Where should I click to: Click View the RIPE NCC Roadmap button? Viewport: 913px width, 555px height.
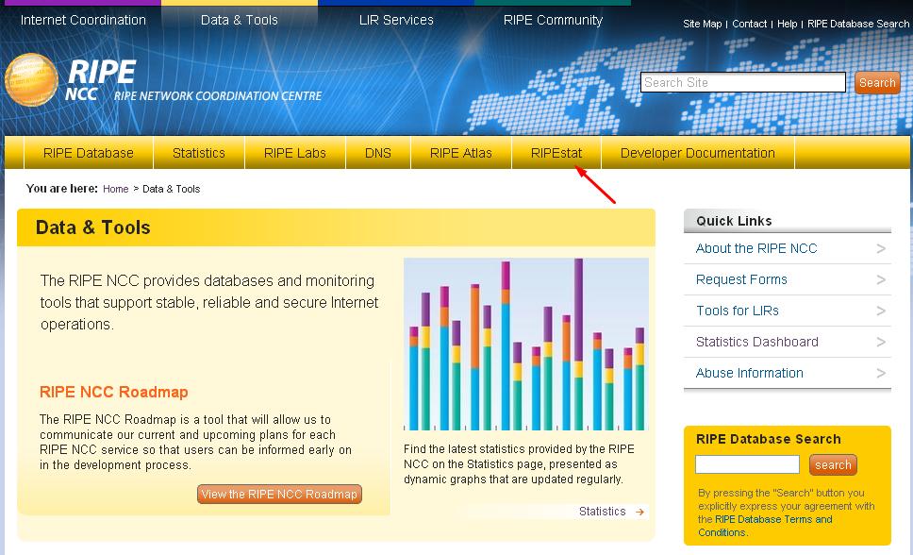(x=279, y=494)
